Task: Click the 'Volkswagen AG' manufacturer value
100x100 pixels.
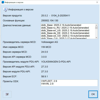Action: pos(49,42)
